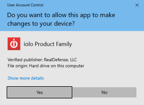Click the red iolo power logo icon
Viewport: 144px width, 105px height.
tap(14, 44)
